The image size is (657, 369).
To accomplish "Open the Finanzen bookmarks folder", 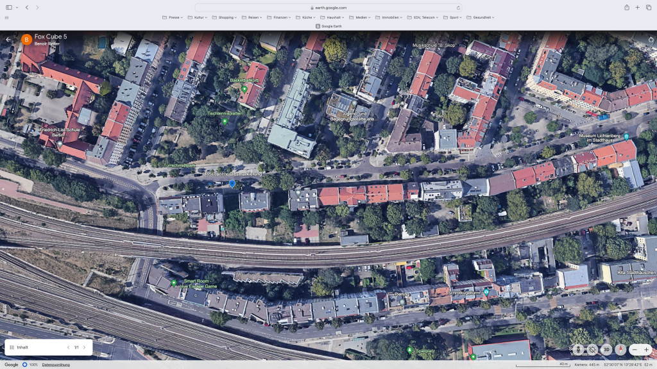I will (x=278, y=17).
